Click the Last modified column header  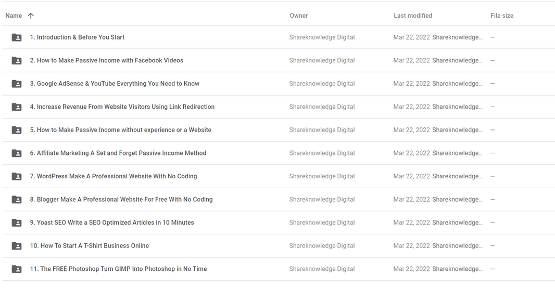(412, 16)
